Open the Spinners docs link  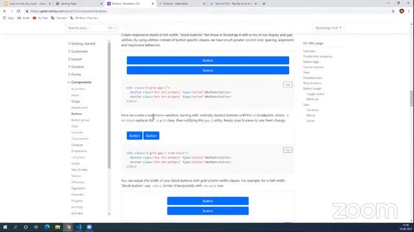tap(77, 213)
